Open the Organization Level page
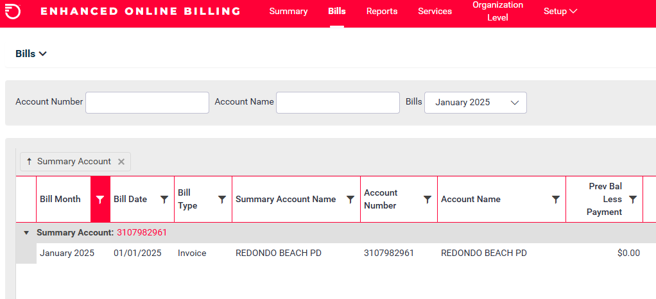Viewport: 656px width, 299px height. (498, 12)
